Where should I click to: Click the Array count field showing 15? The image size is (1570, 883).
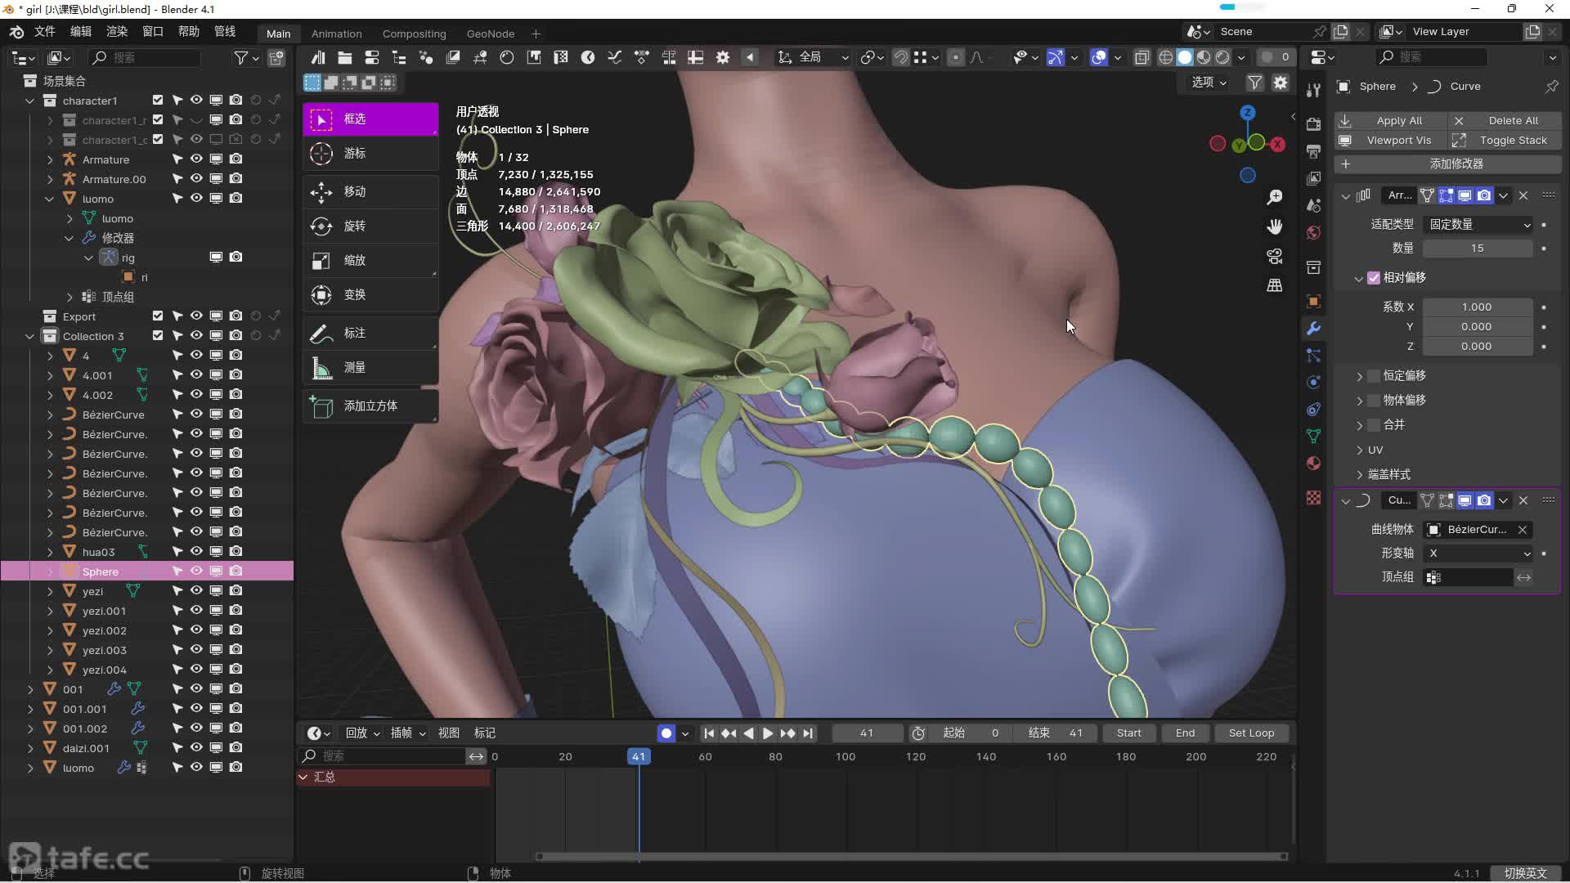[x=1477, y=249]
